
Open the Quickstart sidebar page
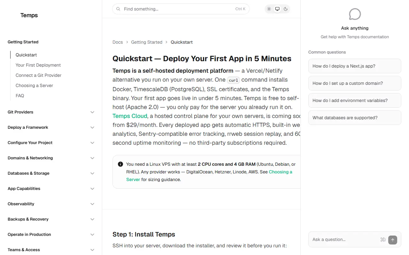click(26, 55)
